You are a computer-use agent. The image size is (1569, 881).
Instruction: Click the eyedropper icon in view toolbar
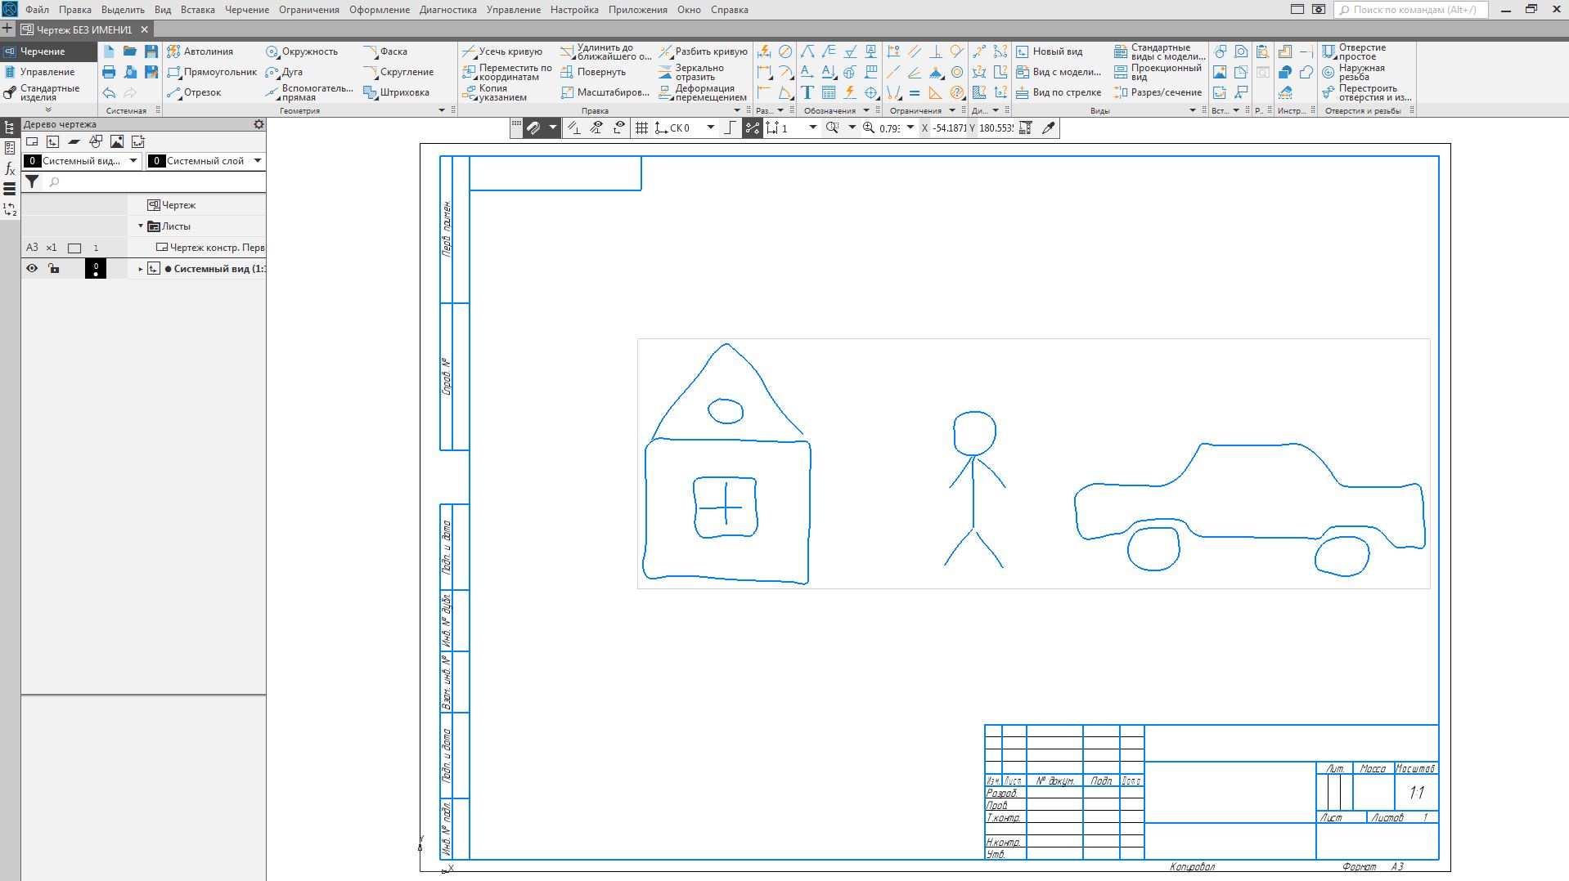[x=1048, y=127]
